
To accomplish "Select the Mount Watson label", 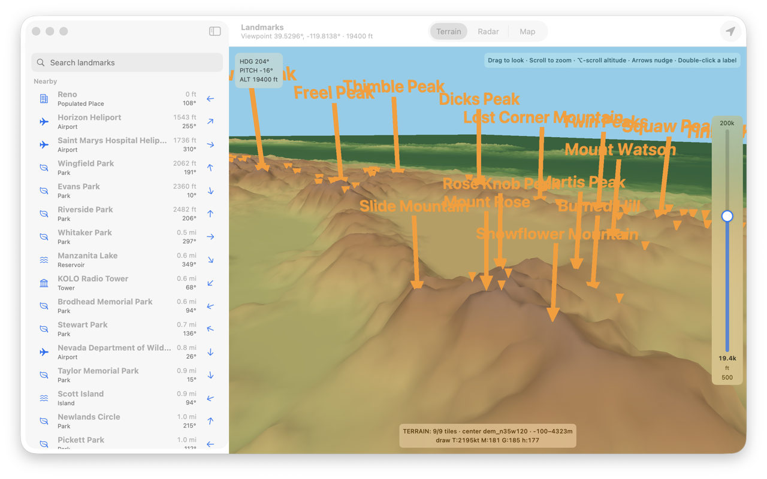I will [x=620, y=149].
